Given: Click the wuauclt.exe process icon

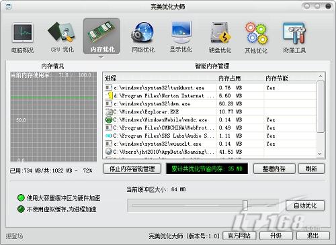Looking at the screenshot, I should tap(109, 144).
